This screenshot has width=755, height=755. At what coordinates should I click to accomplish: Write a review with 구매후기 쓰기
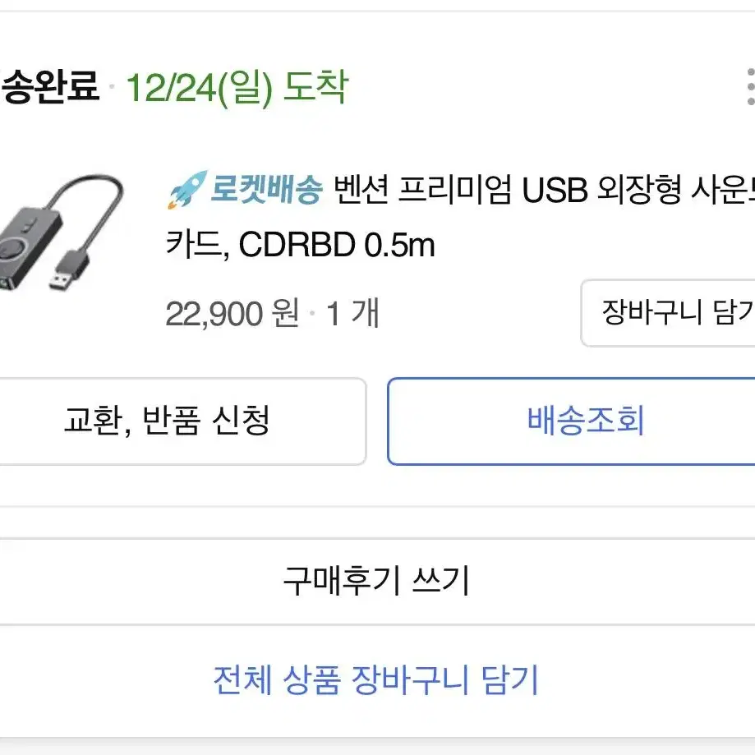click(x=378, y=581)
